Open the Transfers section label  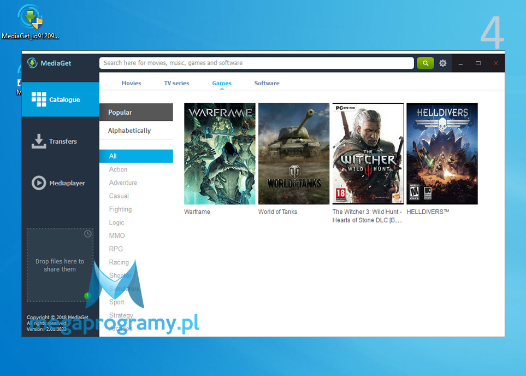click(x=63, y=142)
